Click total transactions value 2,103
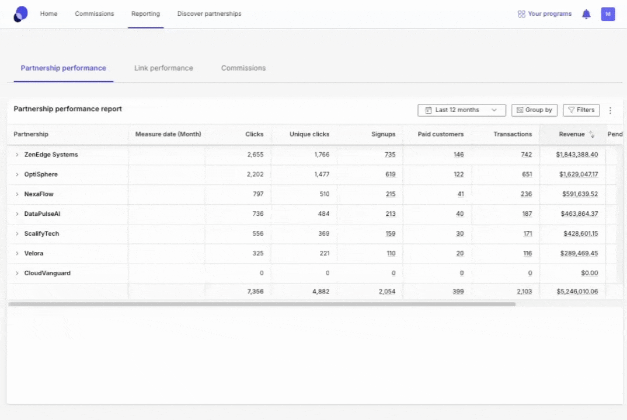The image size is (627, 420). click(524, 292)
